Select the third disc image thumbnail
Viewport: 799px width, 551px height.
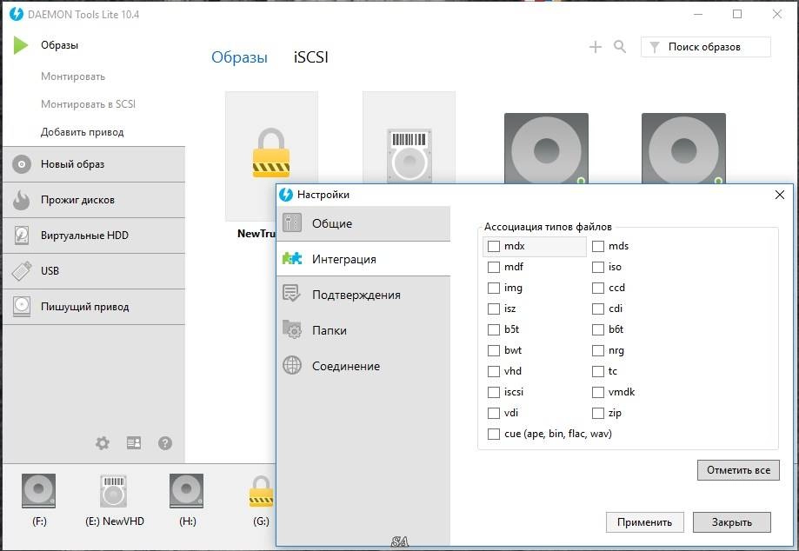click(x=546, y=149)
